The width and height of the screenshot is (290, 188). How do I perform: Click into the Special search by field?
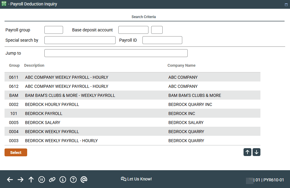(x=80, y=40)
